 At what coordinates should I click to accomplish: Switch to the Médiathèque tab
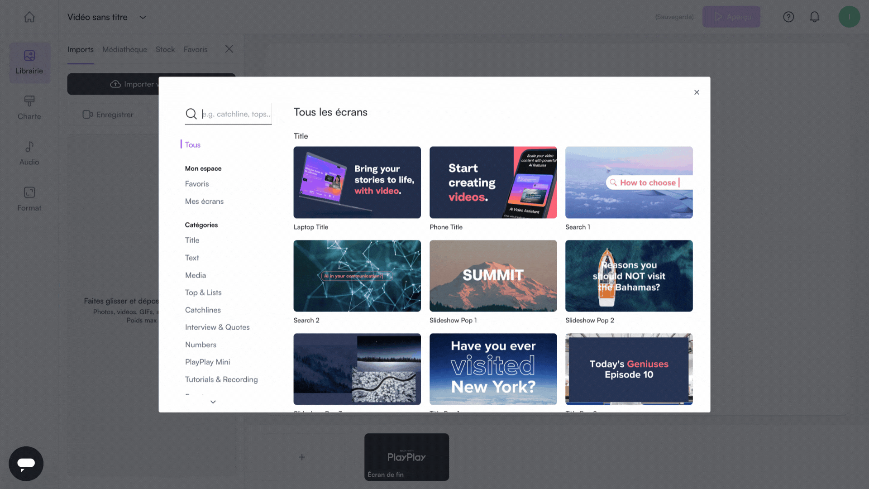click(124, 49)
